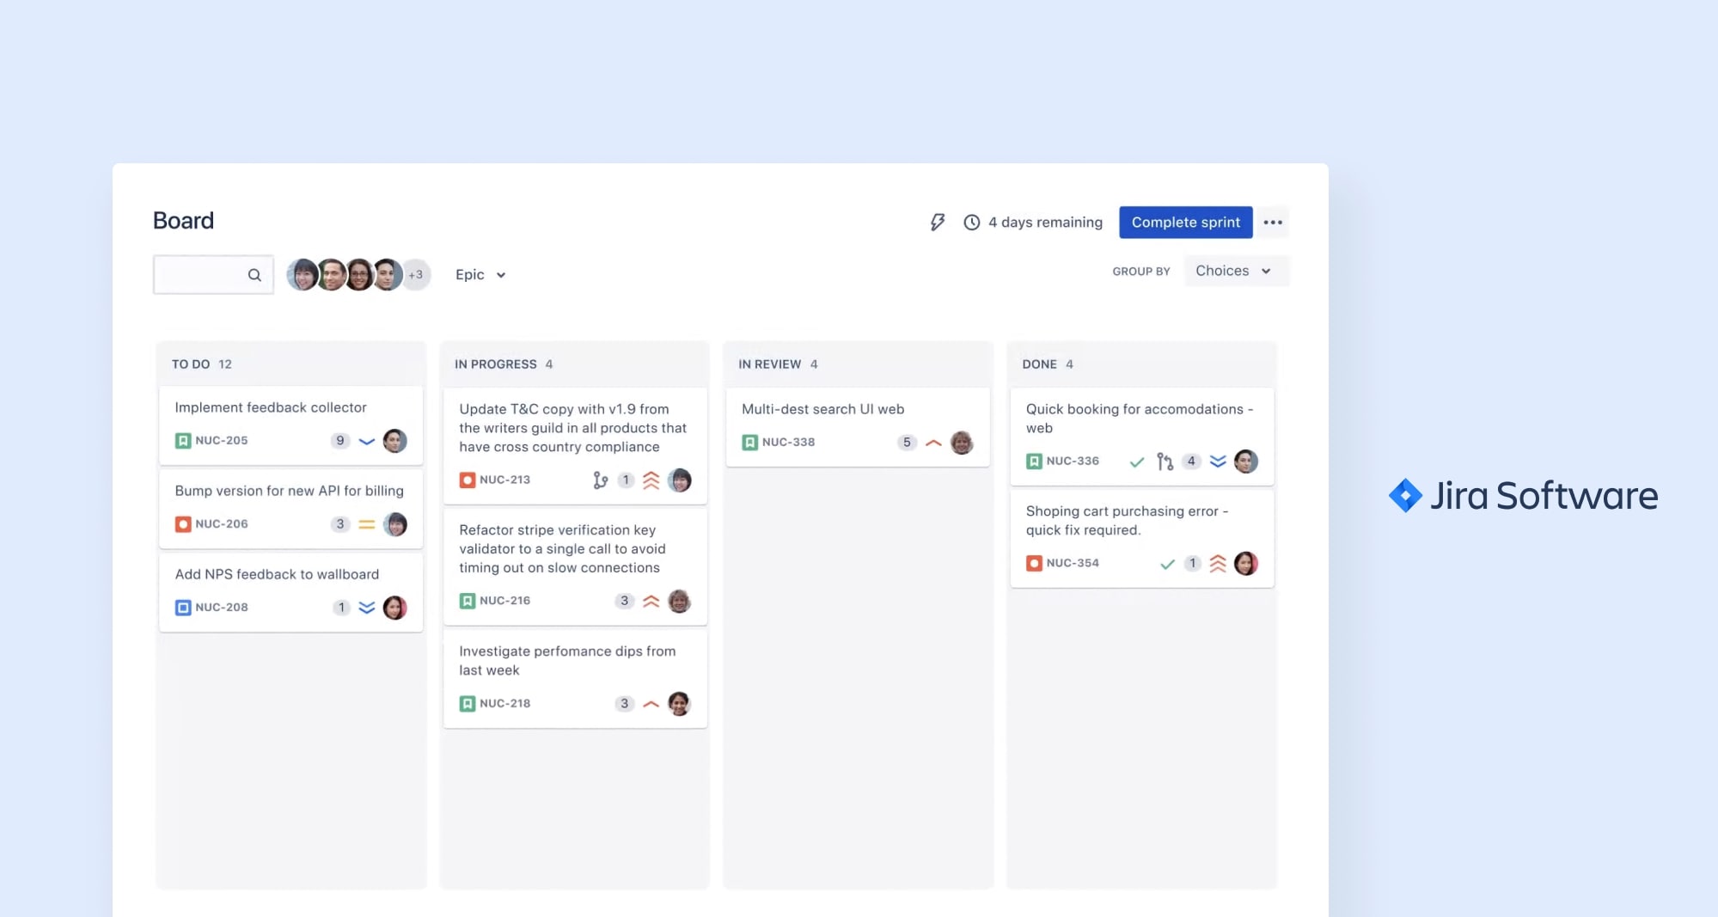The image size is (1718, 917).
Task: Show the +3 additional team members
Action: click(x=416, y=275)
